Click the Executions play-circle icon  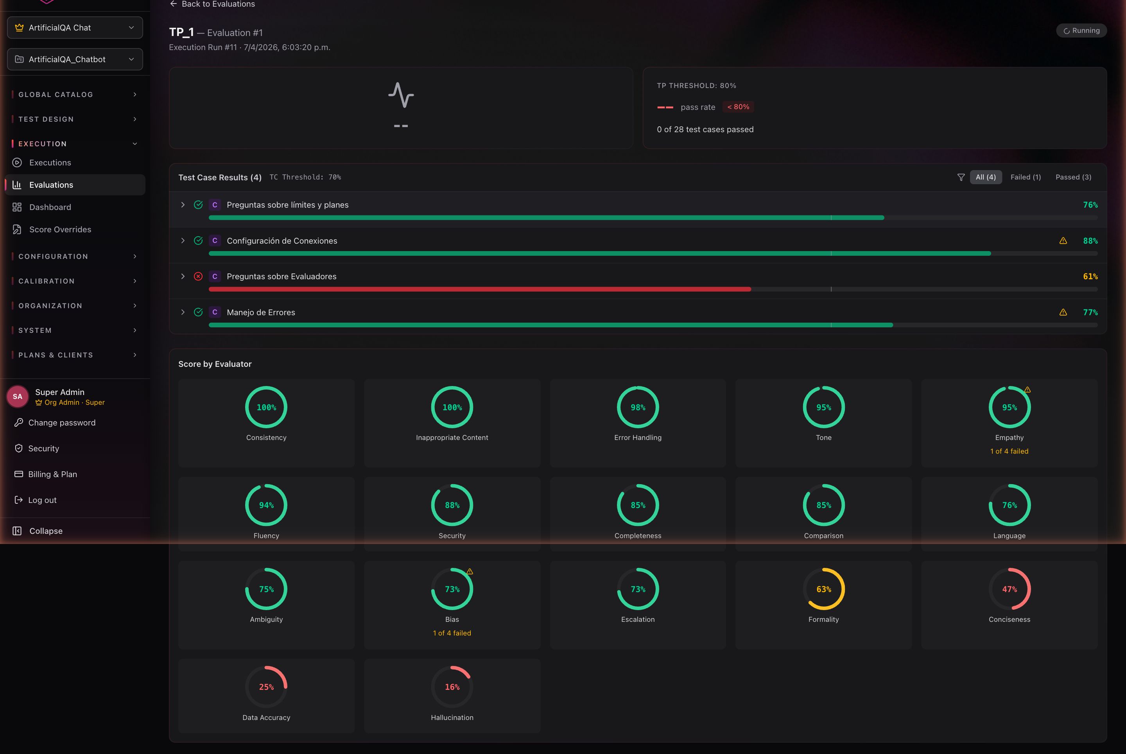pos(17,163)
